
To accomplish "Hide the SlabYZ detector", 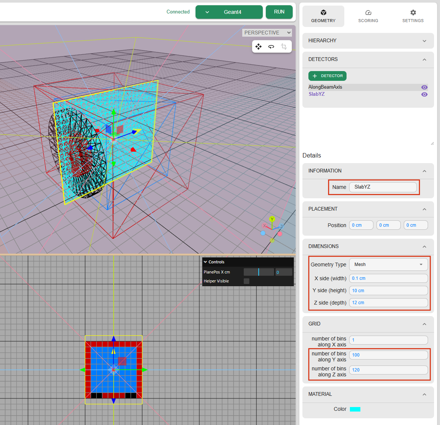I will (424, 94).
